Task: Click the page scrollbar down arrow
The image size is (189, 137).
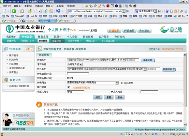Action: (x=185, y=125)
